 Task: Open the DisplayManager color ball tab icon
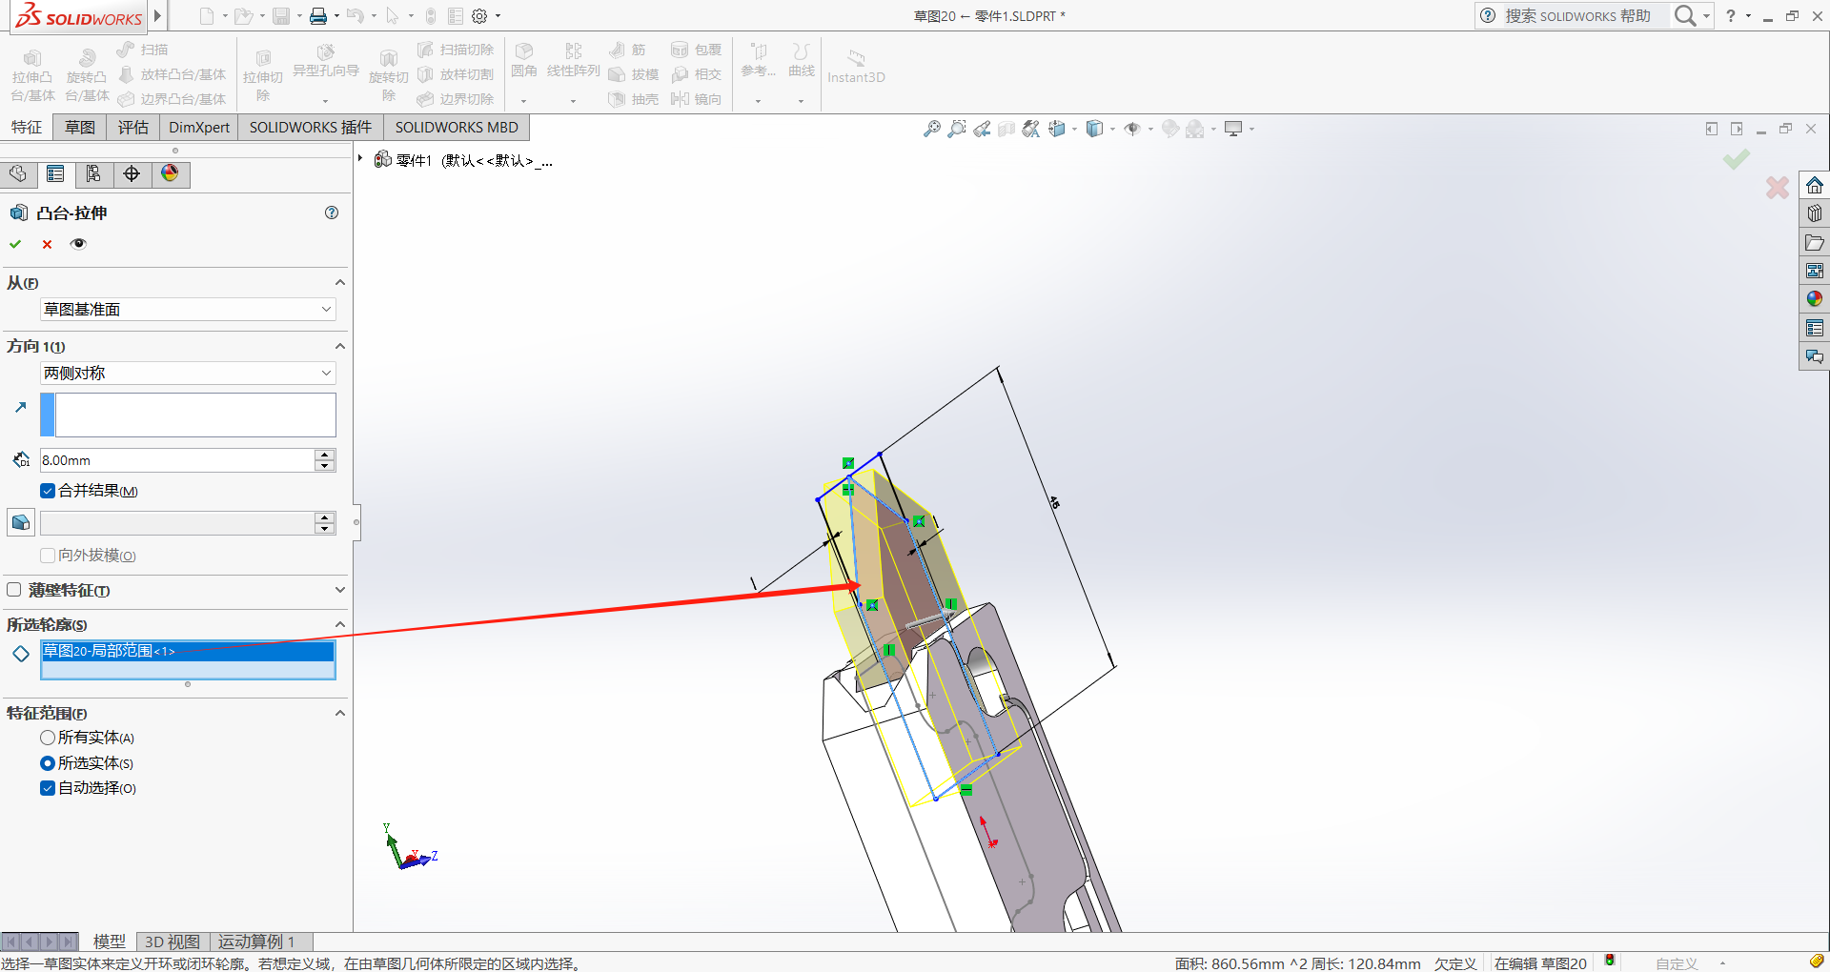point(170,173)
